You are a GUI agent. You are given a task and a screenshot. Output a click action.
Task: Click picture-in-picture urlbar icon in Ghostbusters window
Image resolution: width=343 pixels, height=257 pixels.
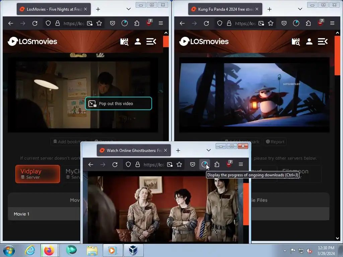[x=170, y=164]
